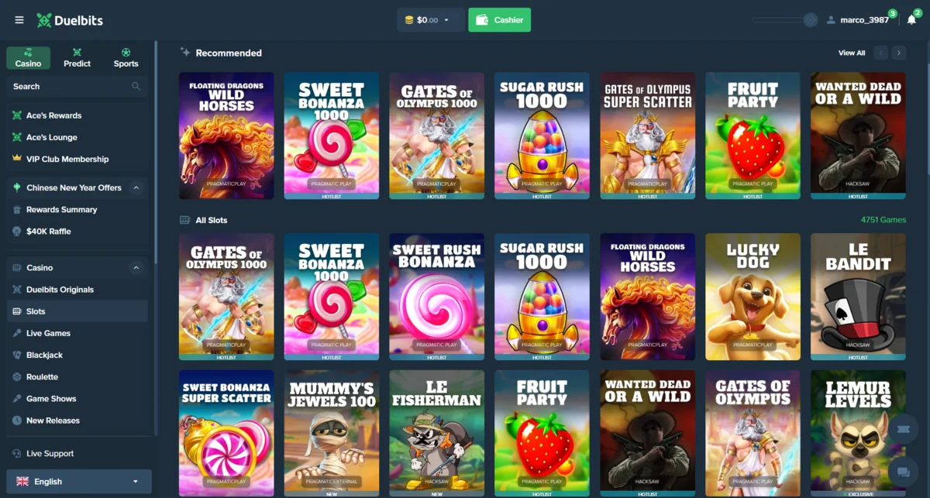Collapse the Chinese New Year Offers section
930x498 pixels.
tap(136, 187)
